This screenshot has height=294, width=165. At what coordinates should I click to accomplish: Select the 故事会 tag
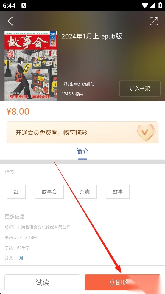49,192
